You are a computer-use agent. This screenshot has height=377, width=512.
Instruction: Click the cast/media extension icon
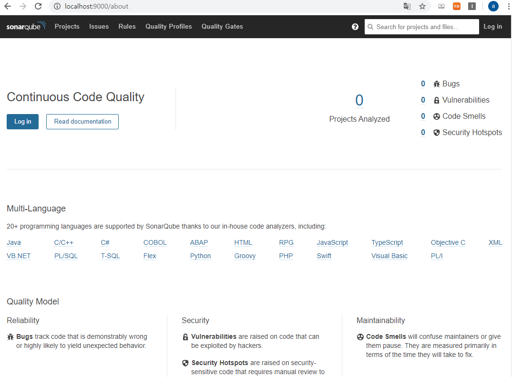441,6
